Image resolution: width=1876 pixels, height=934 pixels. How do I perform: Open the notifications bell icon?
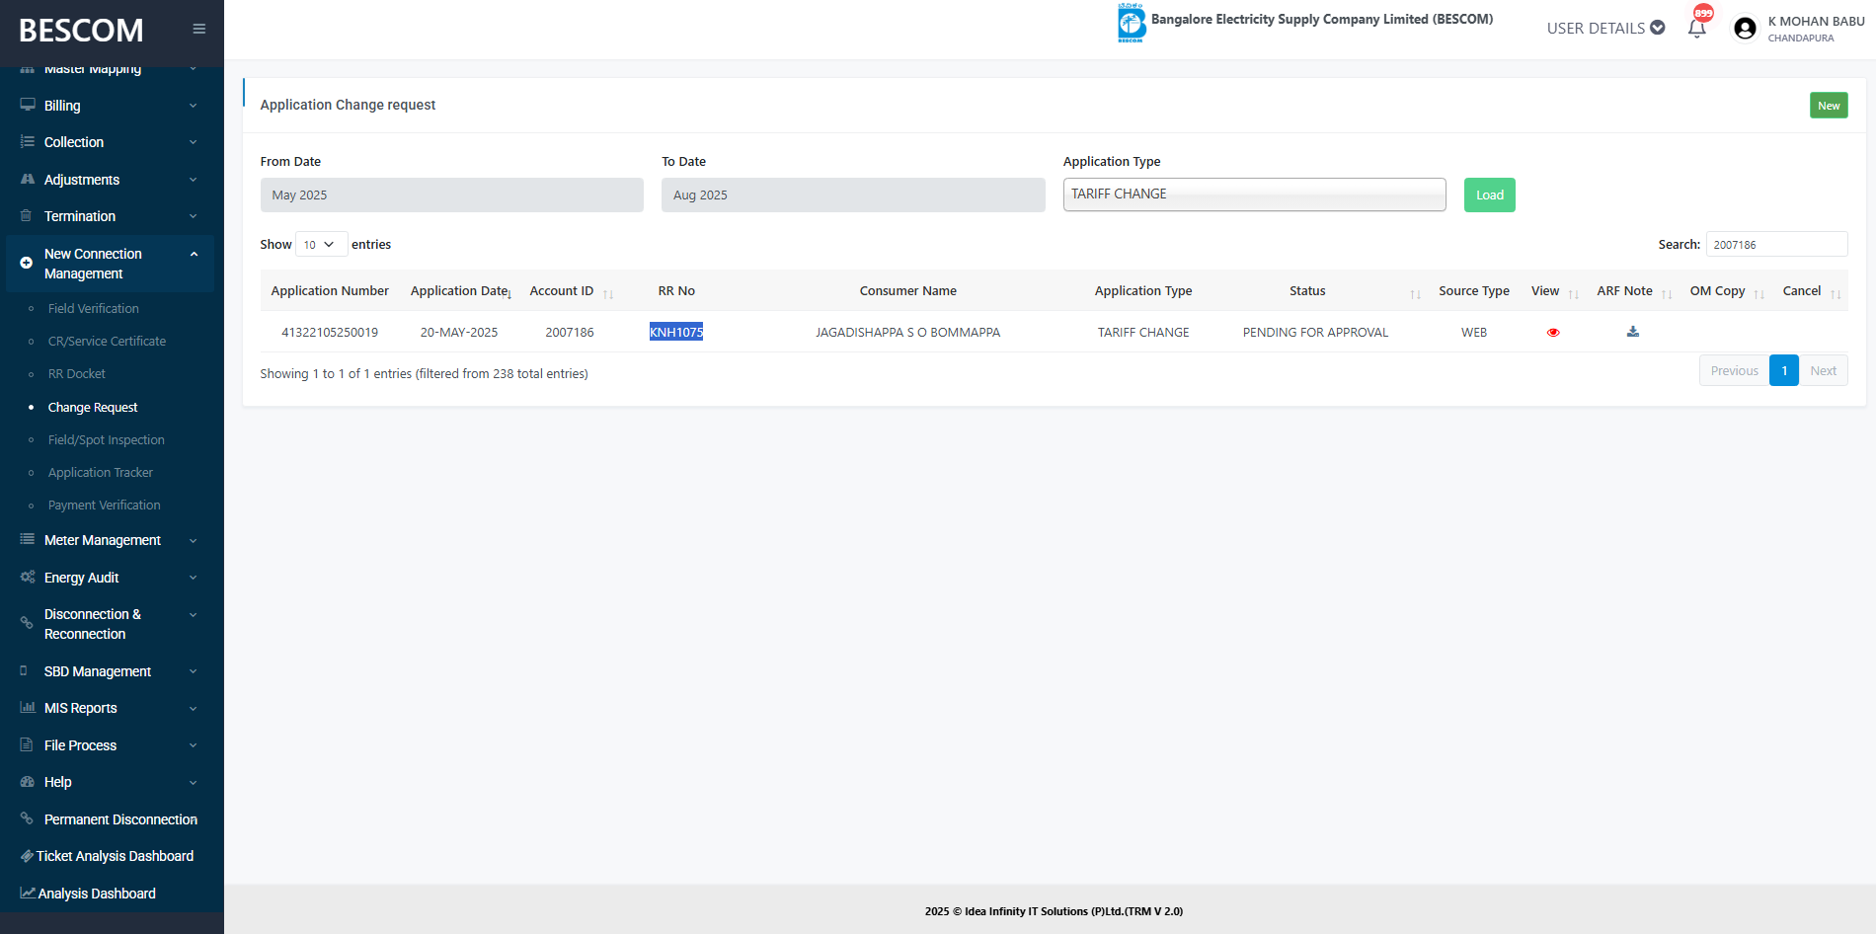click(1696, 28)
